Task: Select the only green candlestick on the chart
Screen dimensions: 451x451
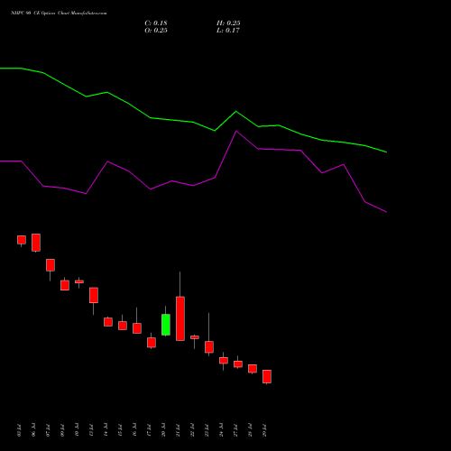Action: click(x=166, y=325)
